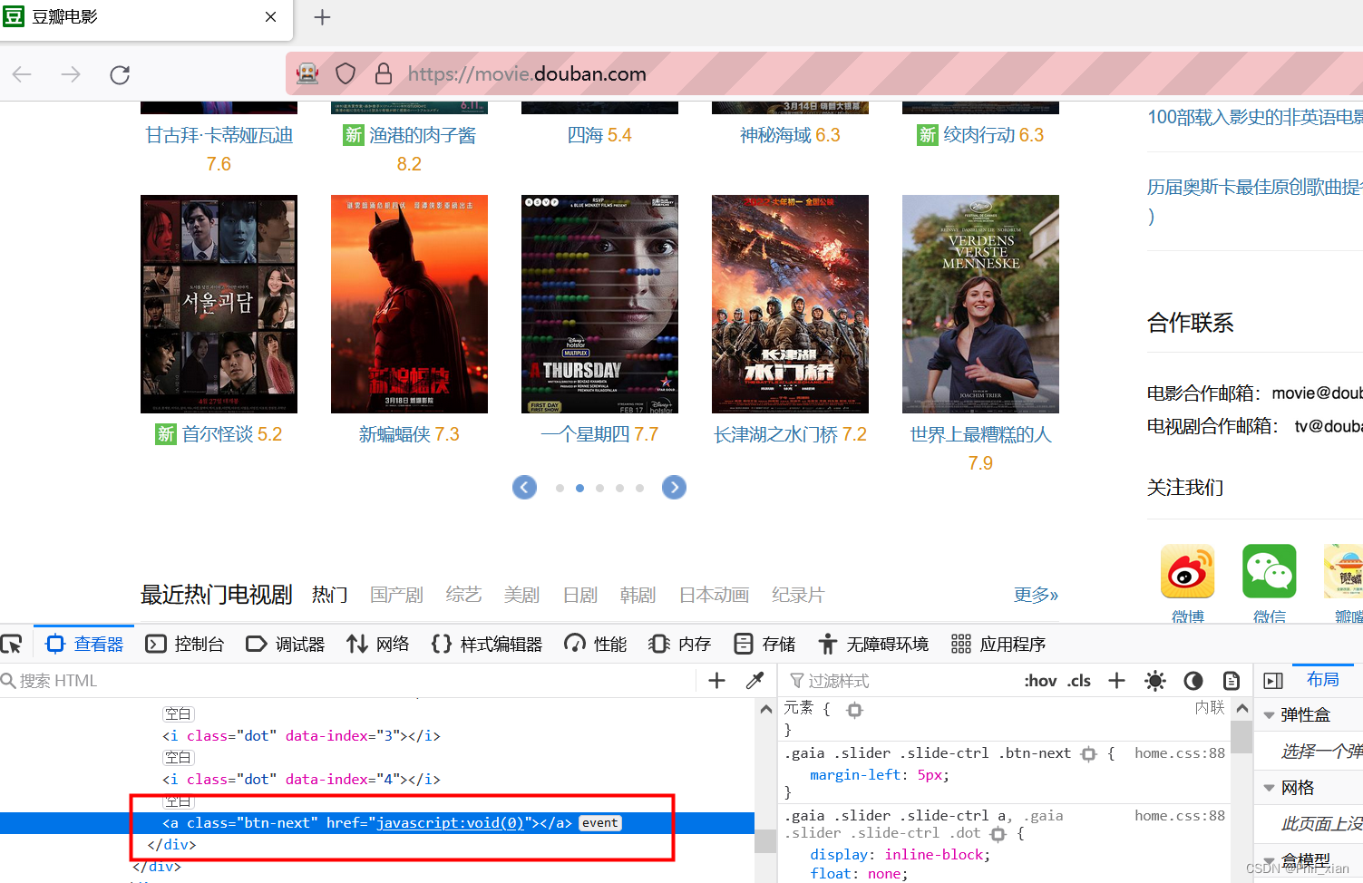Click 新蝙蝠侠 7.3 title link

[409, 434]
